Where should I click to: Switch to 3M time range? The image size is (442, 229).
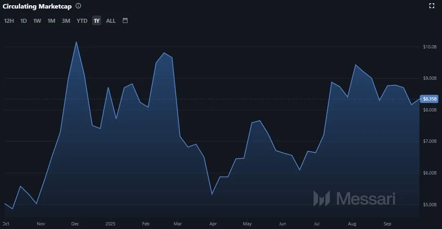pos(66,21)
